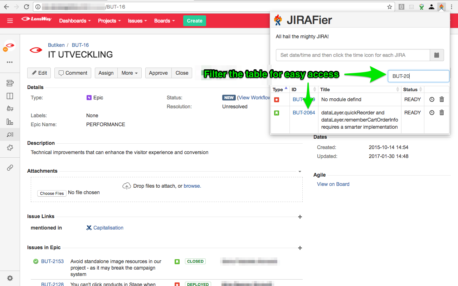
Task: Click the JIRAfier extension icon in Chrome toolbar
Action: 442,7
